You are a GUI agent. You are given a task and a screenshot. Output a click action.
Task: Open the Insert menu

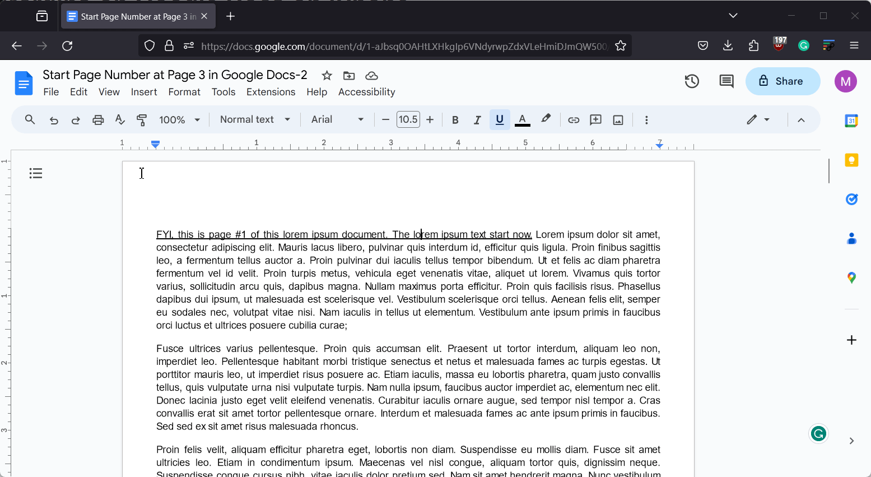tap(144, 92)
